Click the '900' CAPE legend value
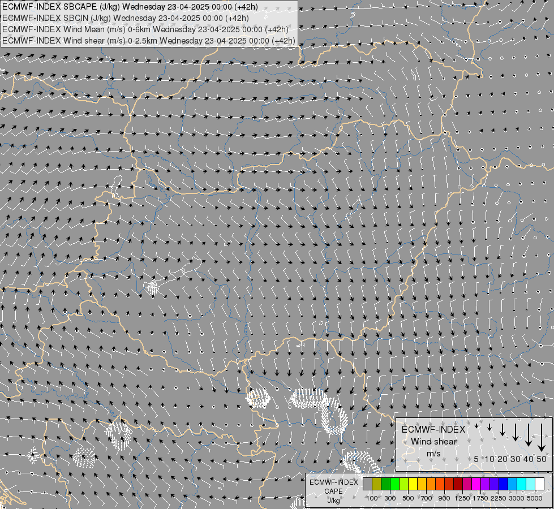554x509 pixels. 444,498
